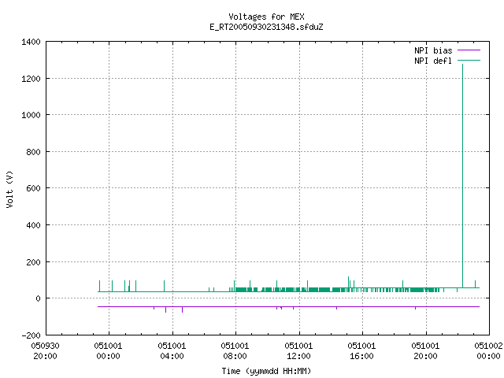Click the 200 y-axis tick label
Screen dimensions: 504x378
point(33,262)
